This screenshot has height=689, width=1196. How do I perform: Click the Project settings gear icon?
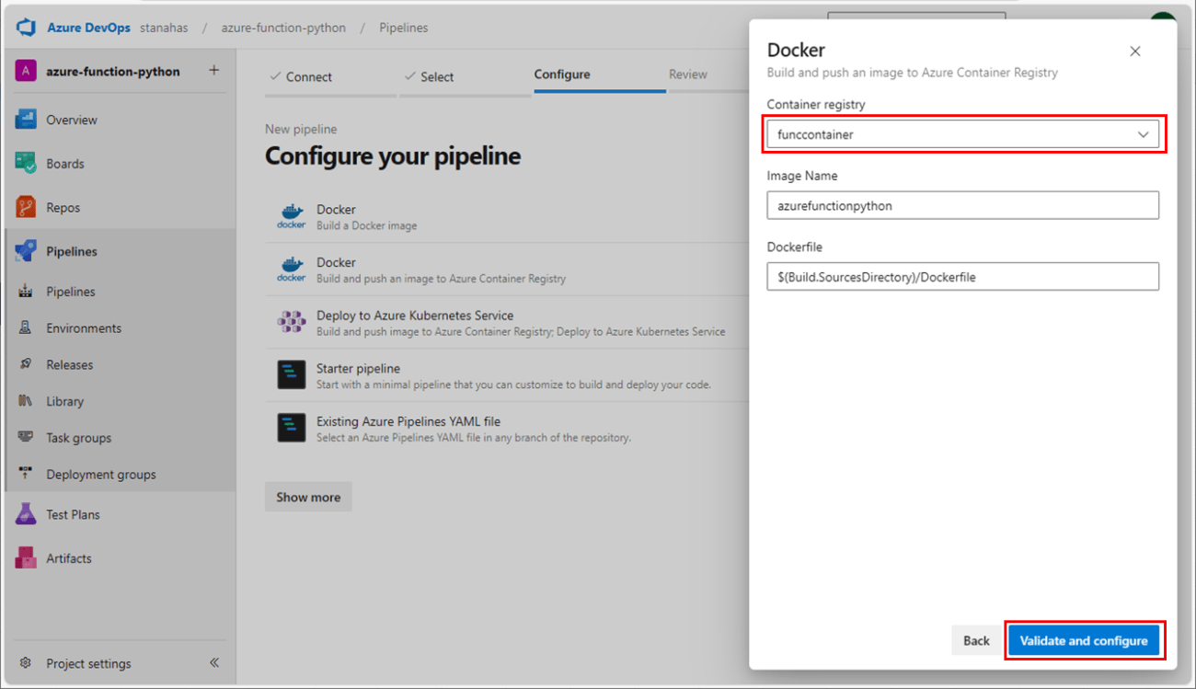[x=26, y=663]
